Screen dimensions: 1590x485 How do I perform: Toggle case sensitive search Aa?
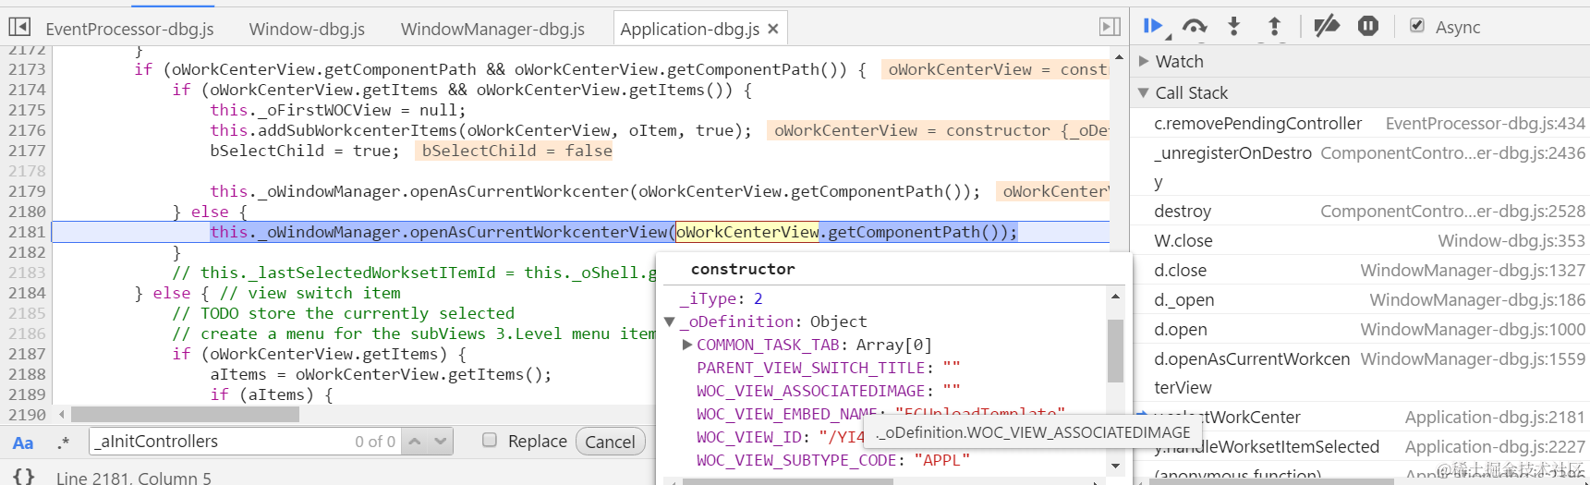click(x=23, y=443)
